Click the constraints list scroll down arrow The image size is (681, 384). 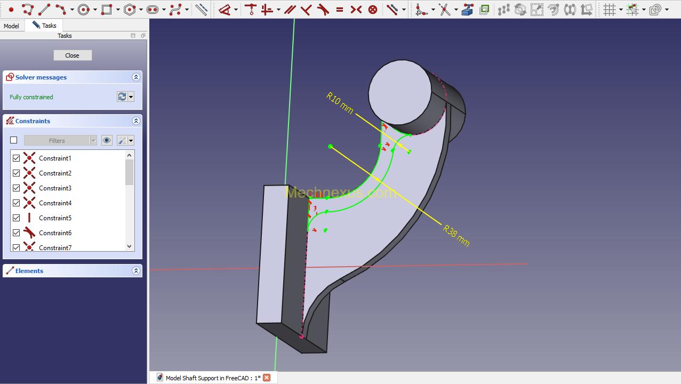(x=129, y=246)
